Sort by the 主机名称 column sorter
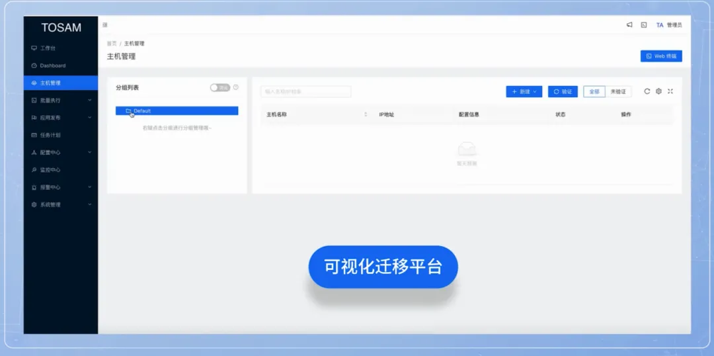This screenshot has height=356, width=714. [366, 114]
